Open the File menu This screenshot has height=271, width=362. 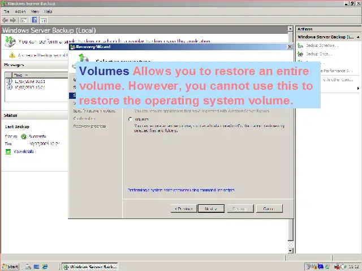pyautogui.click(x=7, y=11)
